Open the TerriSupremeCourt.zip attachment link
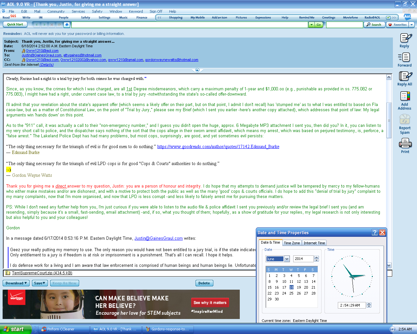 pos(42,273)
